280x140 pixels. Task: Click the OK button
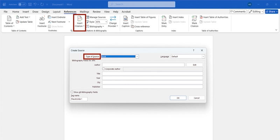[178, 98]
